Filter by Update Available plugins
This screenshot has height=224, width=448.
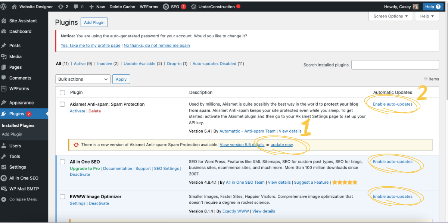(140, 63)
